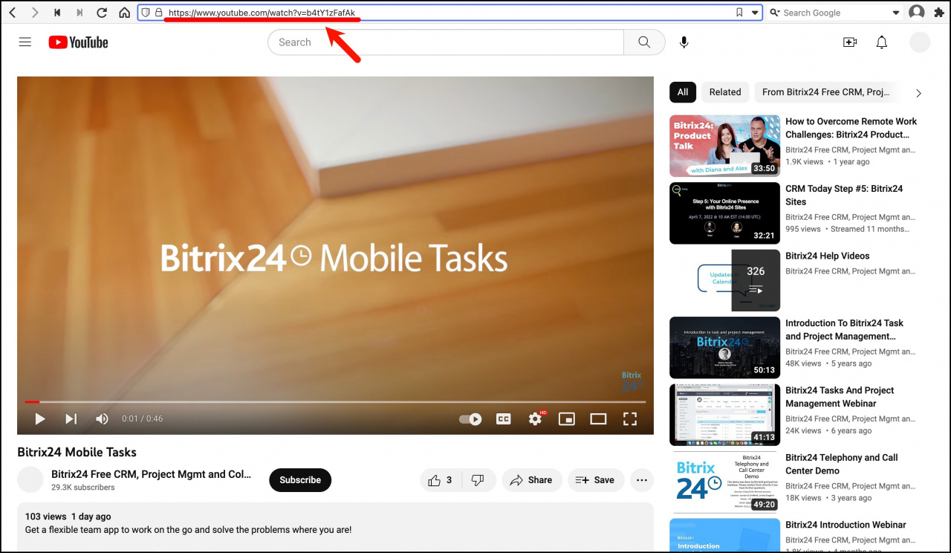
Task: Click the YouTube magnifier search button
Action: (644, 42)
